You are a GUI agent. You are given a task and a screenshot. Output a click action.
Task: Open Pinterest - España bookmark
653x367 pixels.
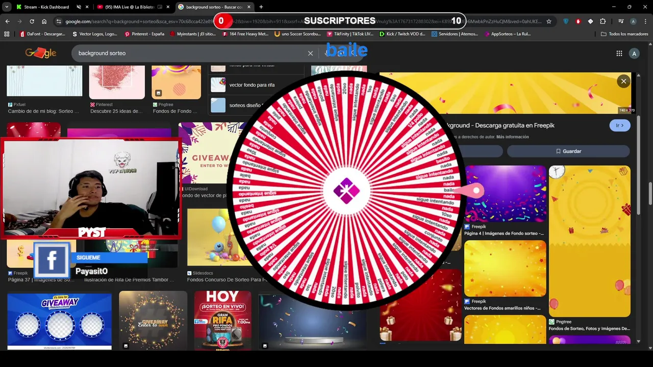point(144,34)
